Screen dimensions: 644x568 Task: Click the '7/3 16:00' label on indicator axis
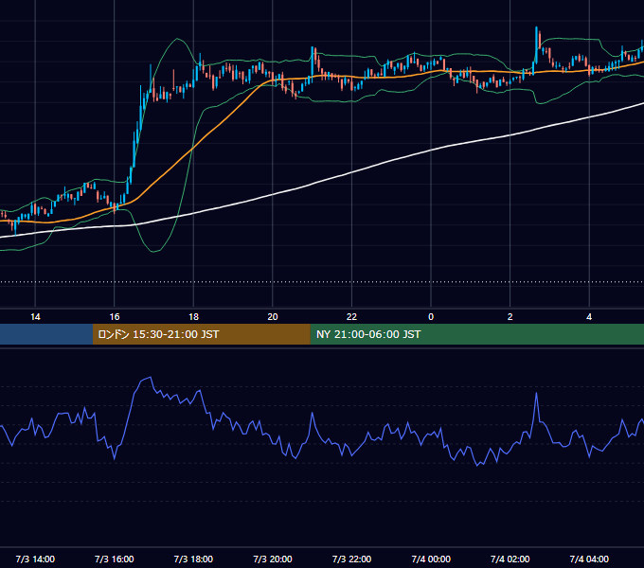115,559
